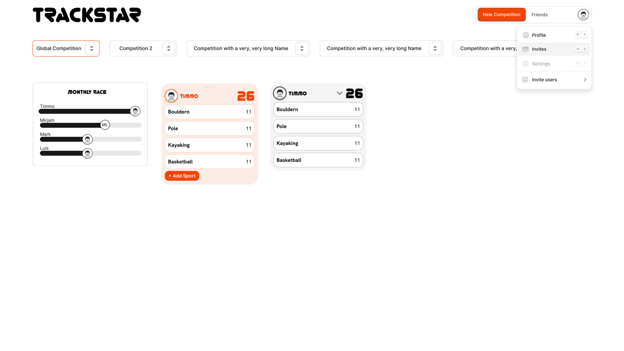Image resolution: width=624 pixels, height=351 pixels.
Task: Click the Invites envelope icon
Action: point(526,49)
